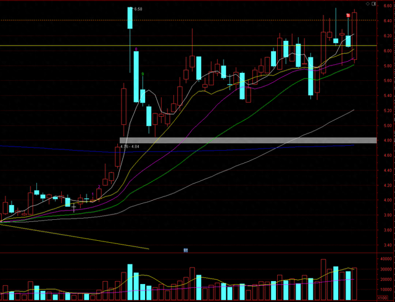Screen dimensions: 395x302
Task: Click the 4.00 price axis label
Action: tap(387, 200)
